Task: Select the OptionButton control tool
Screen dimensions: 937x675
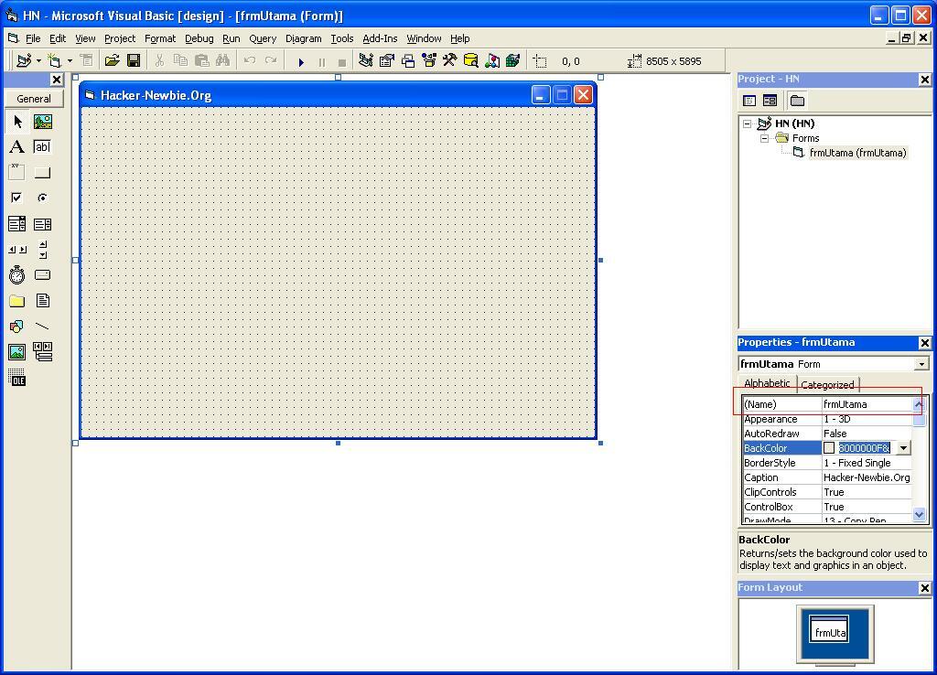Action: click(x=42, y=198)
